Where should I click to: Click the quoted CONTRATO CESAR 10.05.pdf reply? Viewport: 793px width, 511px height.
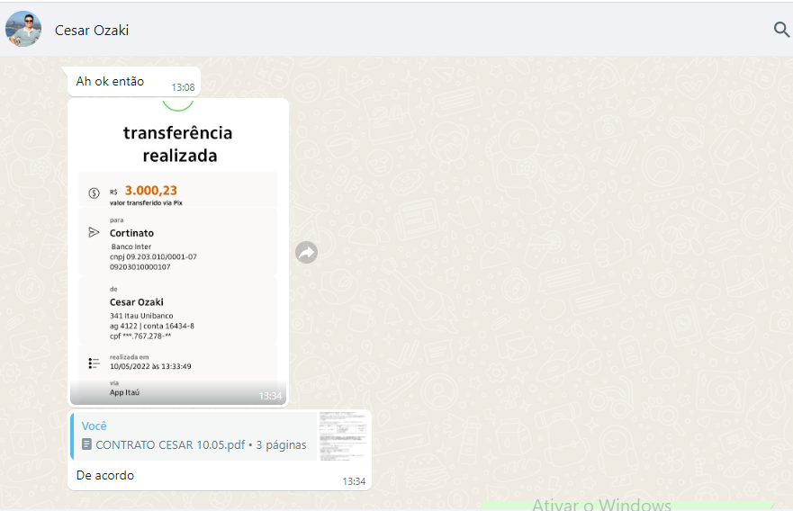220,436
